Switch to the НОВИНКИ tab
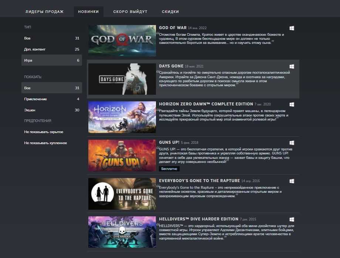The height and width of the screenshot is (258, 340). [x=88, y=12]
